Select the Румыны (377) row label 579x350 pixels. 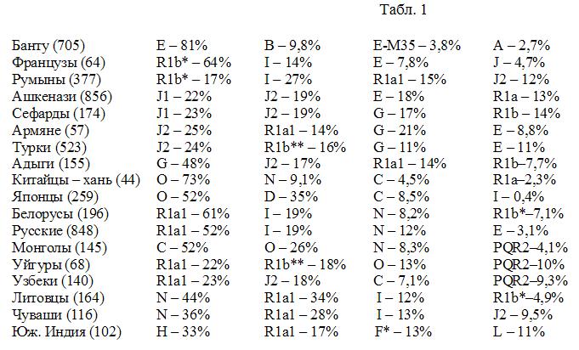click(56, 79)
